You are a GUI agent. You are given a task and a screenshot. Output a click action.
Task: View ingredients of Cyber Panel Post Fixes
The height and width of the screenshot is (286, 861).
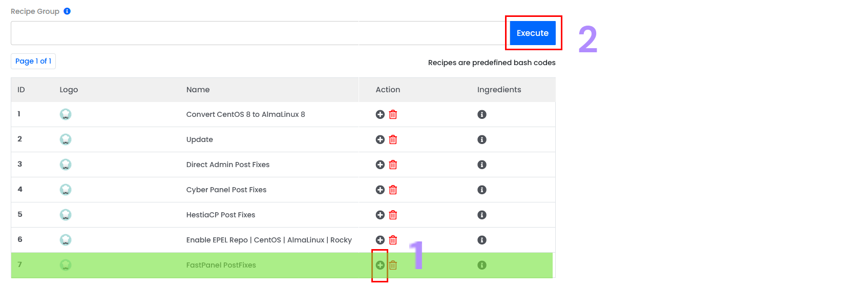point(482,190)
